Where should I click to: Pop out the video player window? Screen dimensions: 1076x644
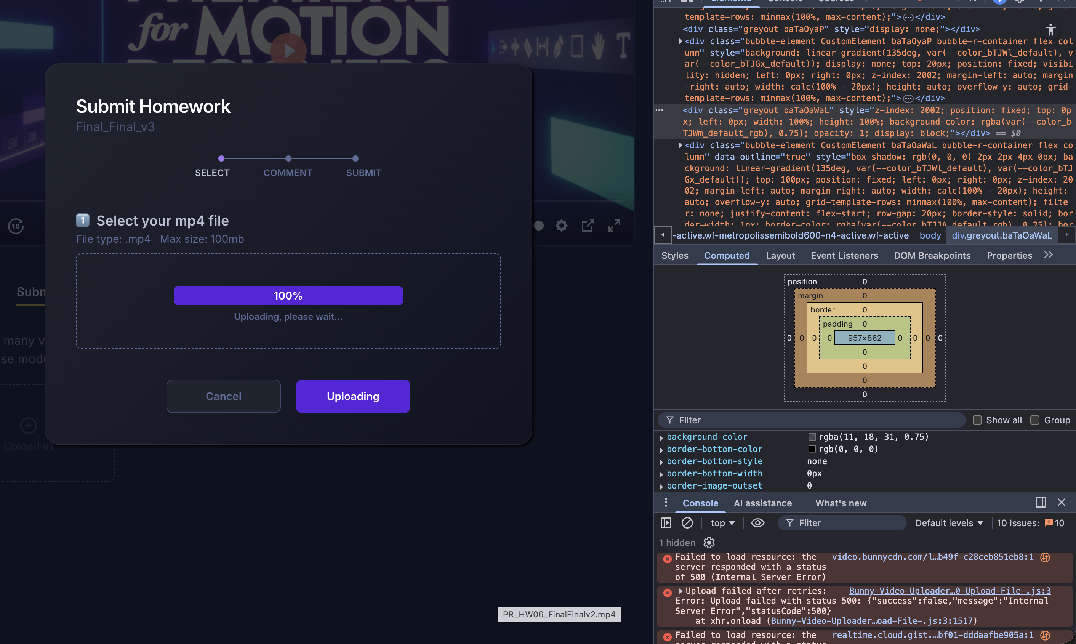(x=588, y=226)
